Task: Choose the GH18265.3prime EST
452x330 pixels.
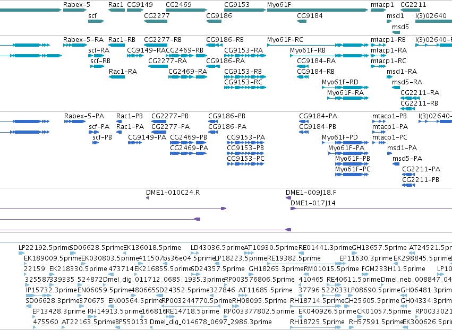Action: (251, 274)
